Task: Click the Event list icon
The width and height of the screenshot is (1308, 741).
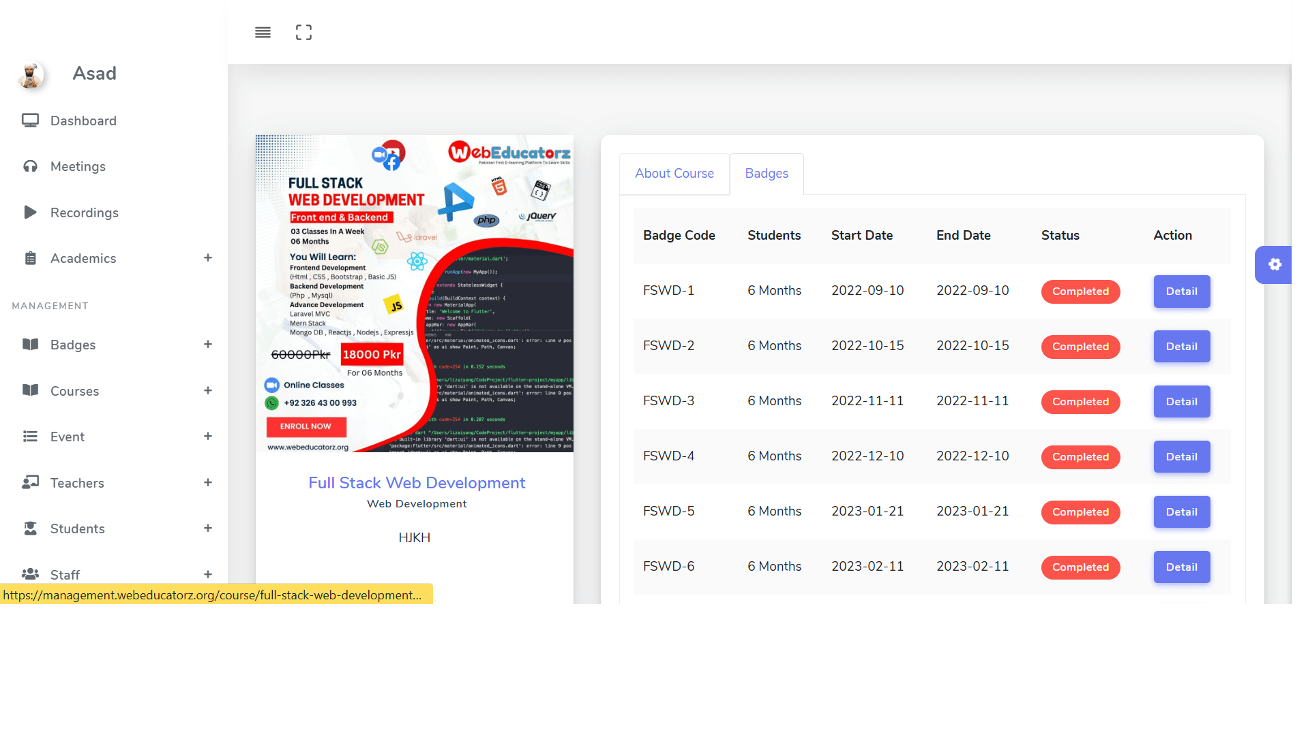Action: 30,436
